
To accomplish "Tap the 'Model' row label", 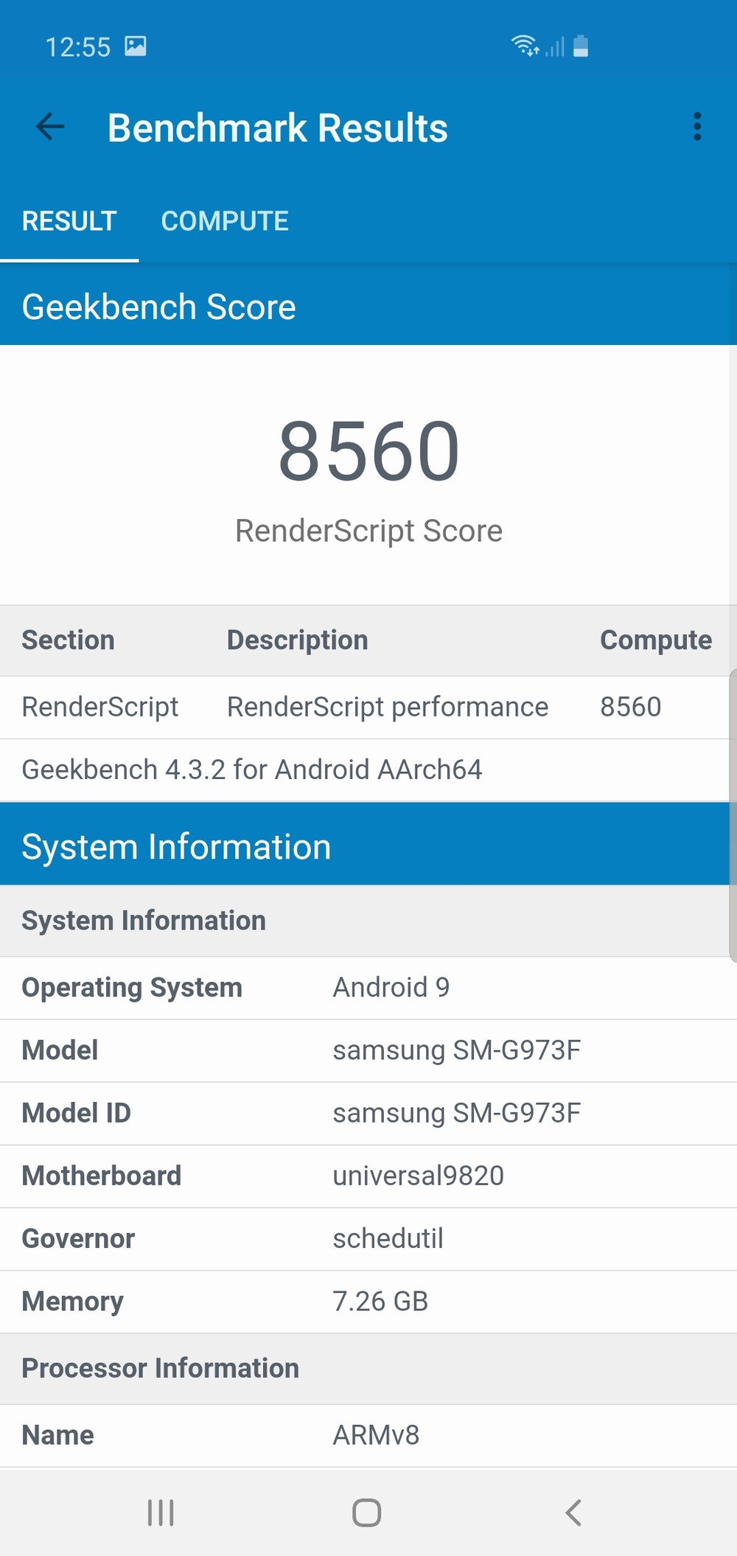I will click(60, 1050).
